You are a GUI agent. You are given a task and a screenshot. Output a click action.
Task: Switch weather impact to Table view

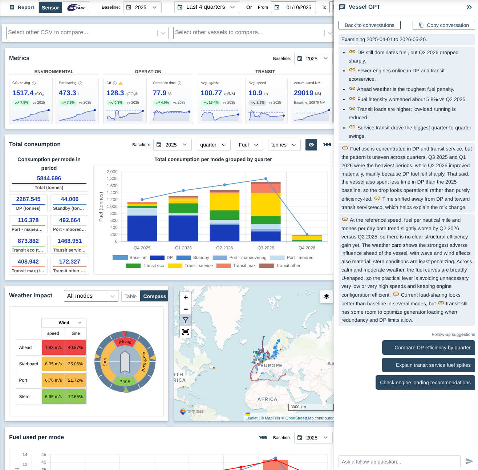[130, 296]
